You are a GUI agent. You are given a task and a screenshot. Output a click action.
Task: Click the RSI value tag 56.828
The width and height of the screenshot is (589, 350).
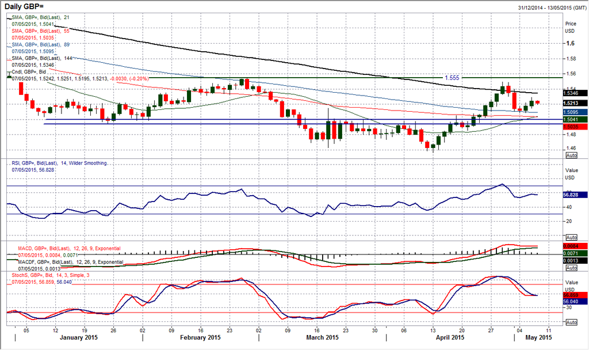coord(575,195)
